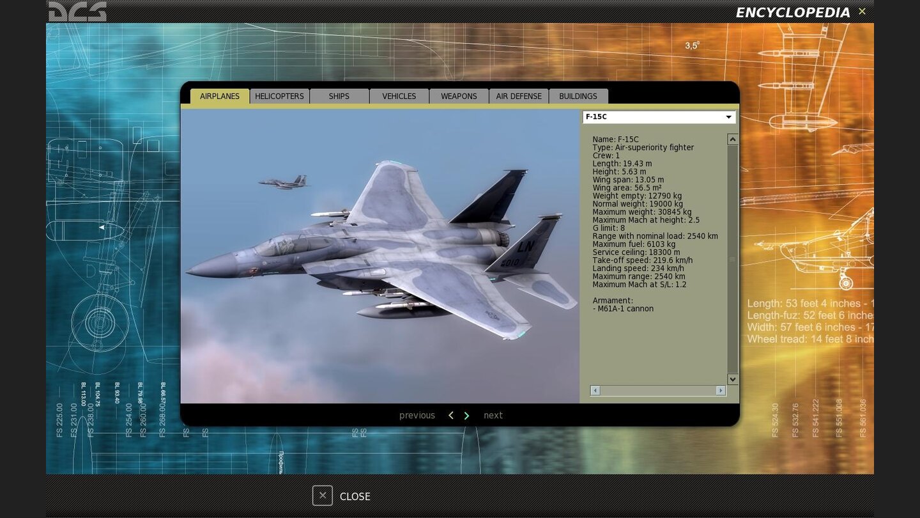The height and width of the screenshot is (518, 920).
Task: Click 'Maximum Mach at height: 2.5' text
Action: pos(646,220)
